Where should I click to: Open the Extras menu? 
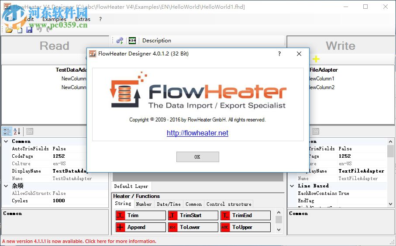(x=83, y=19)
